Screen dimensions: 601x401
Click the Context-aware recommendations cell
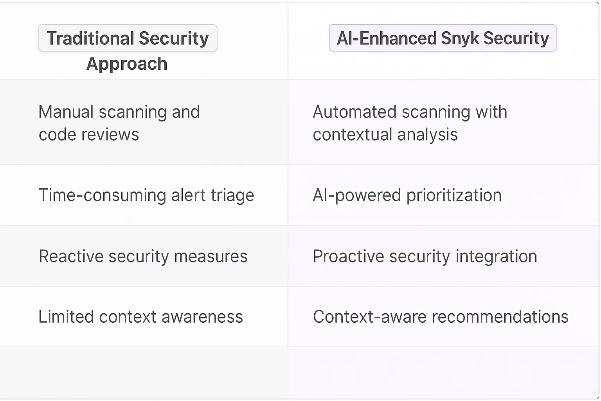tap(441, 317)
